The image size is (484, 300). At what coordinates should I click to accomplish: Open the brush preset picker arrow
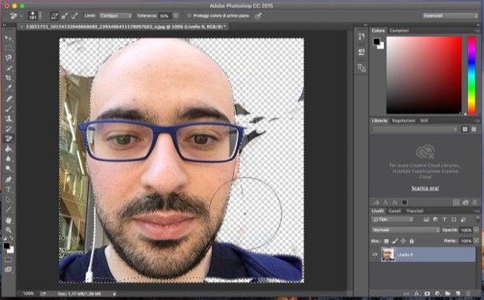coord(40,16)
